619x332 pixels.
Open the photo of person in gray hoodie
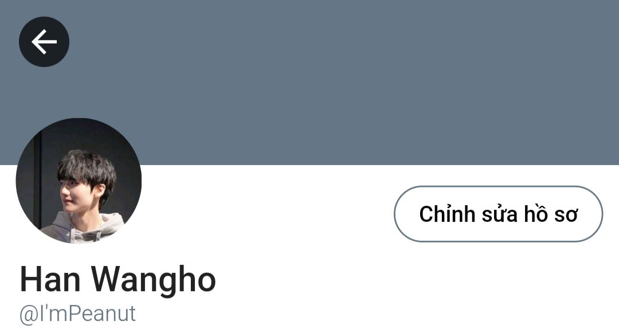[79, 181]
